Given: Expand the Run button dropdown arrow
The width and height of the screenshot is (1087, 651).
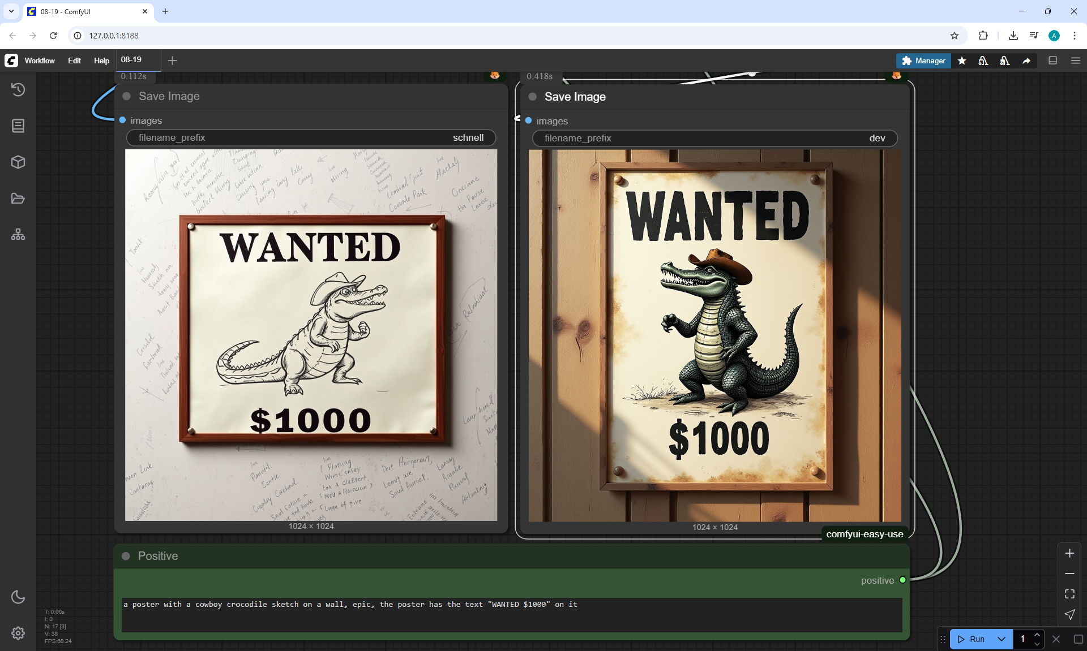Looking at the screenshot, I should coord(1001,639).
